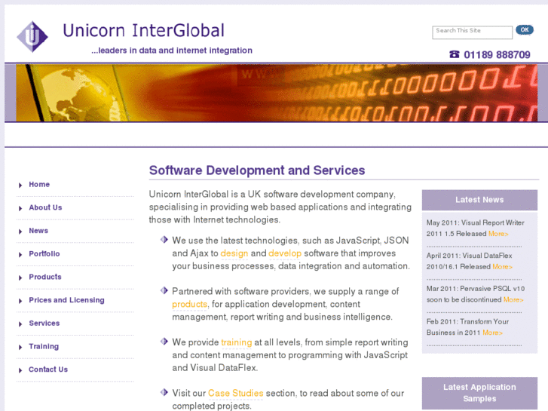Open the 'products' inline link
The width and height of the screenshot is (548, 411).
[189, 305]
